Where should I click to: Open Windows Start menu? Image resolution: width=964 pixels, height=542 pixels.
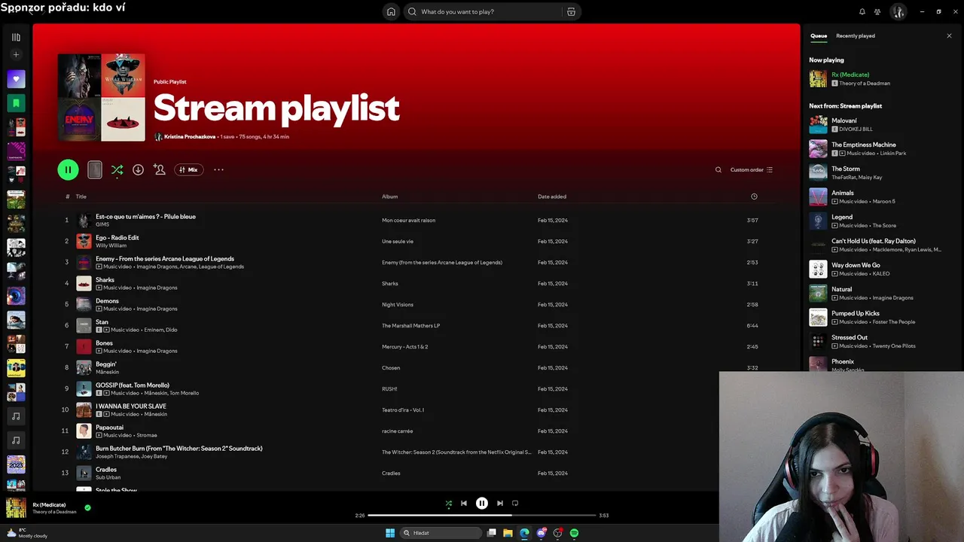click(x=390, y=532)
